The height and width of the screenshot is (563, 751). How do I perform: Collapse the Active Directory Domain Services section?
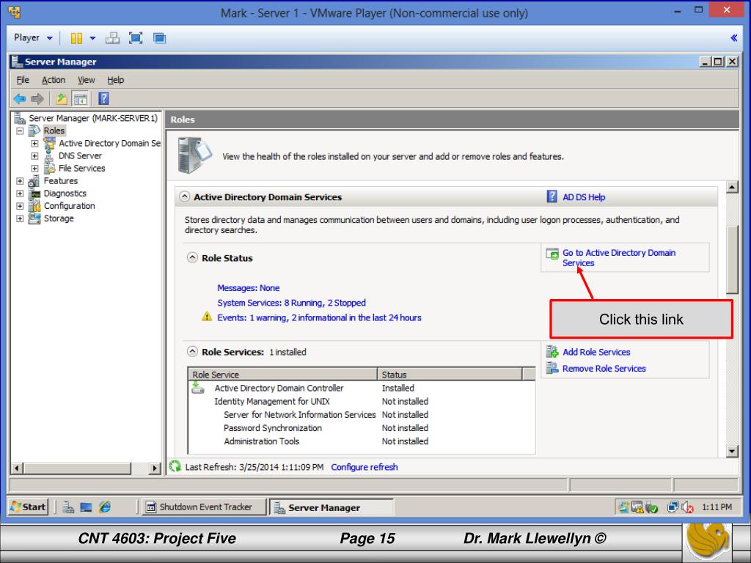tap(184, 196)
